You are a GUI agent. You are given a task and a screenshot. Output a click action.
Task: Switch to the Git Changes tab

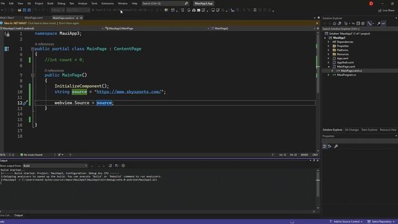point(352,130)
